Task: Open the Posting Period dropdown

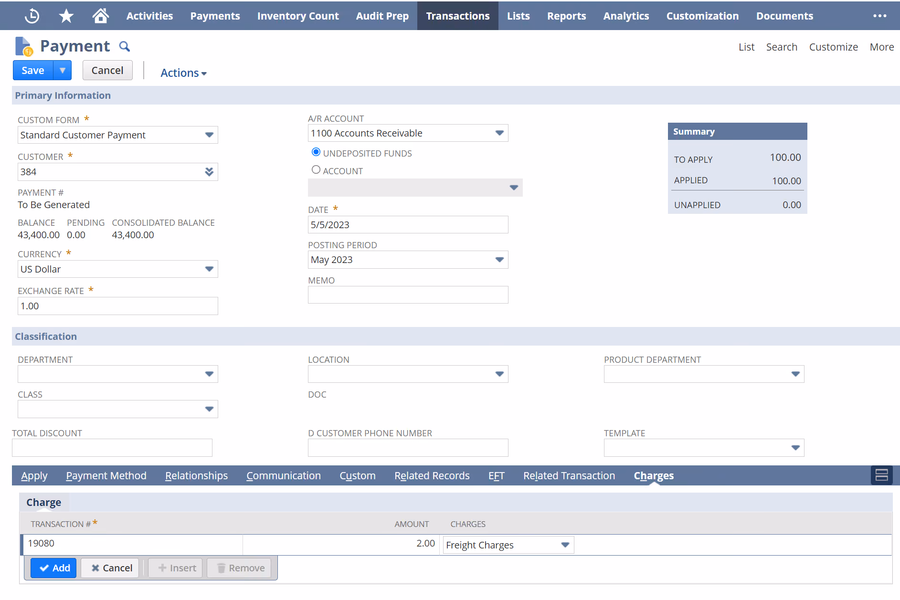Action: pyautogui.click(x=499, y=260)
